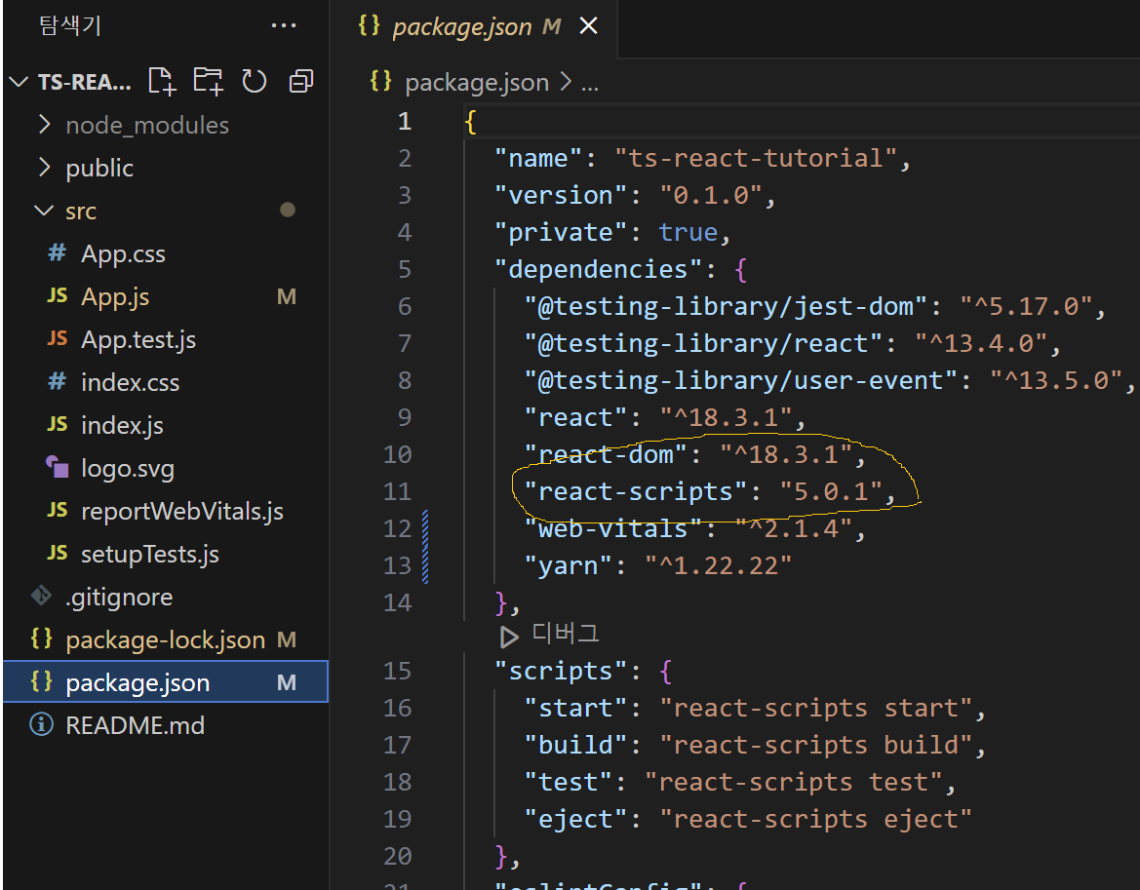Click the JS icon beside setupTests.js

coord(57,553)
